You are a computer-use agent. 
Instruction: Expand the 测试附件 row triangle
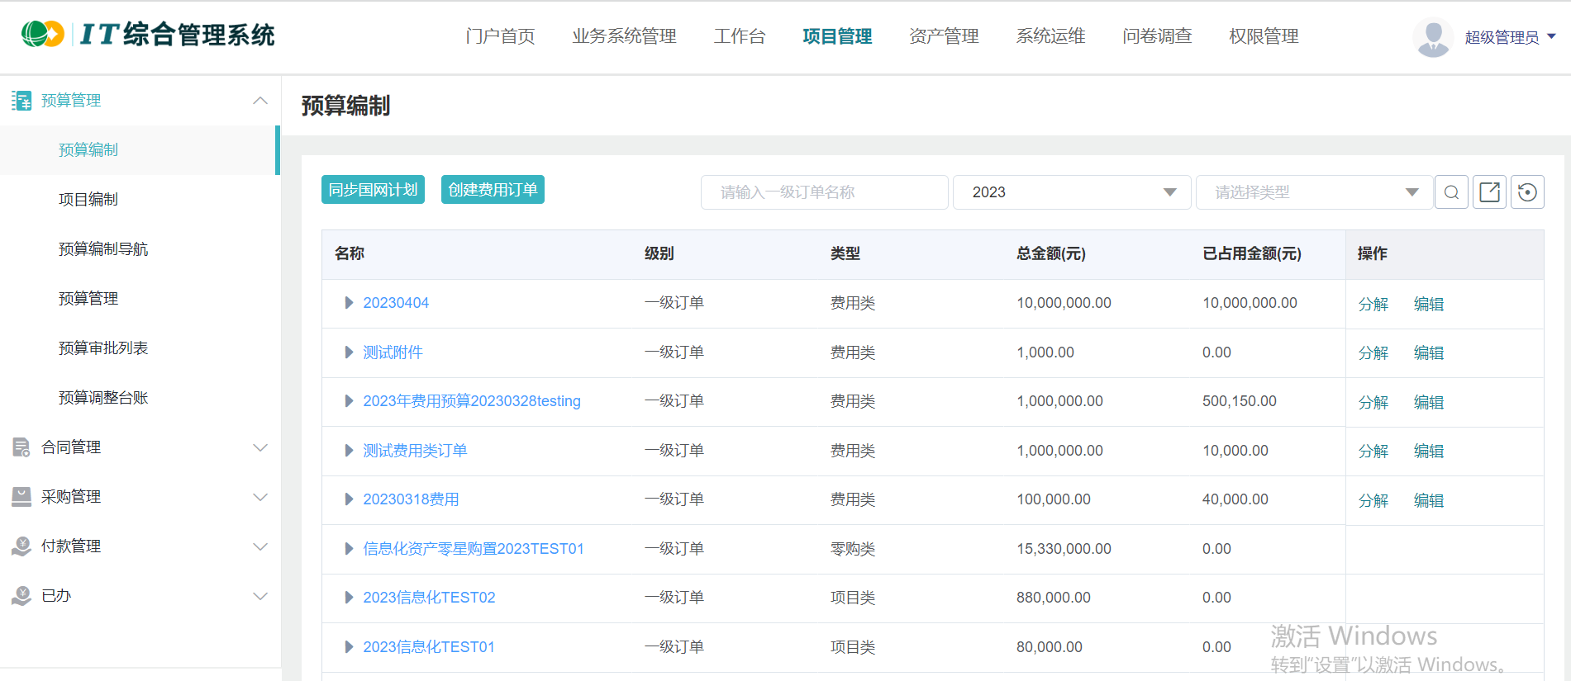point(349,352)
